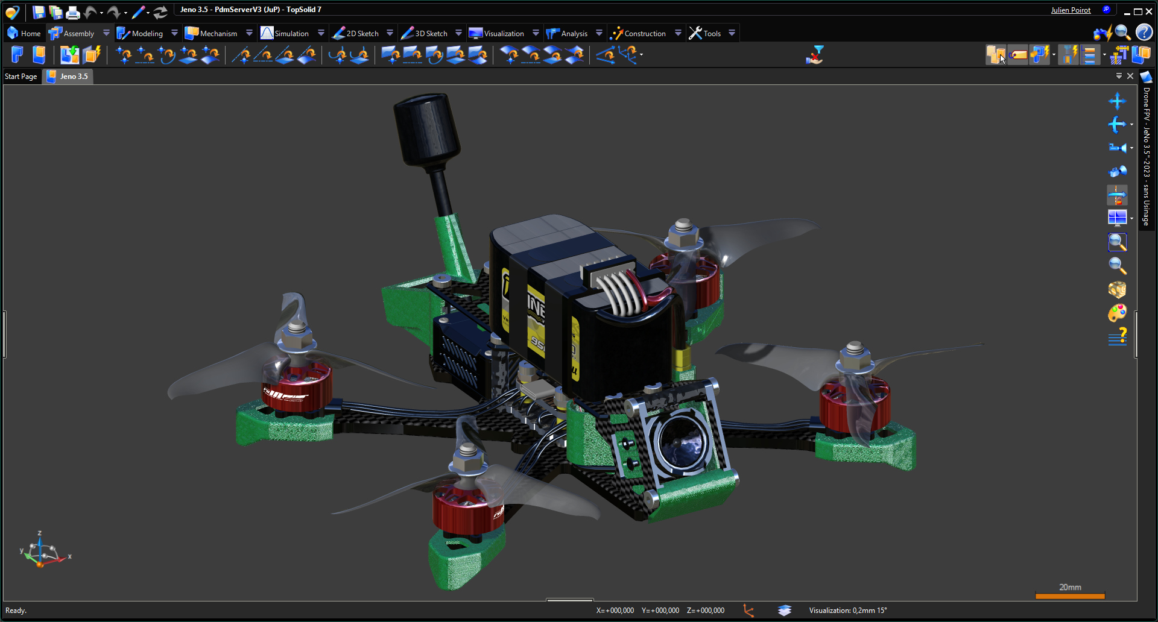Click the rotate view arrows icon
The image size is (1158, 622).
pyautogui.click(x=1117, y=125)
